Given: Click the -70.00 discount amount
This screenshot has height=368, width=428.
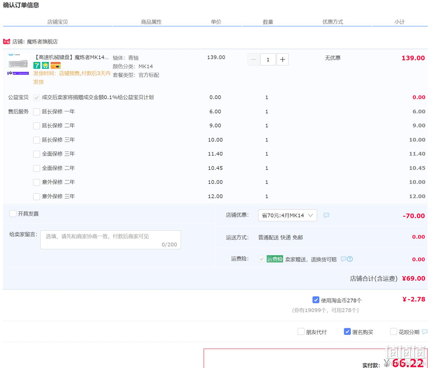Looking at the screenshot, I should 414,216.
